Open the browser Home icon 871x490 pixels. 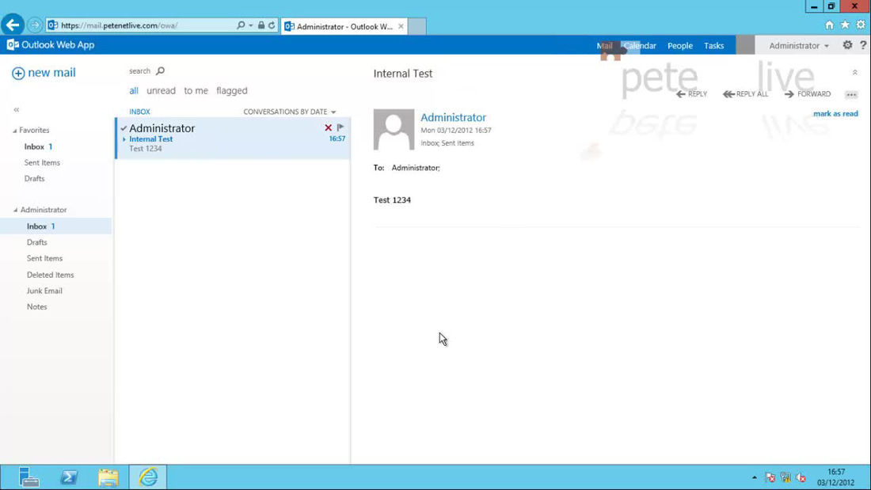829,25
